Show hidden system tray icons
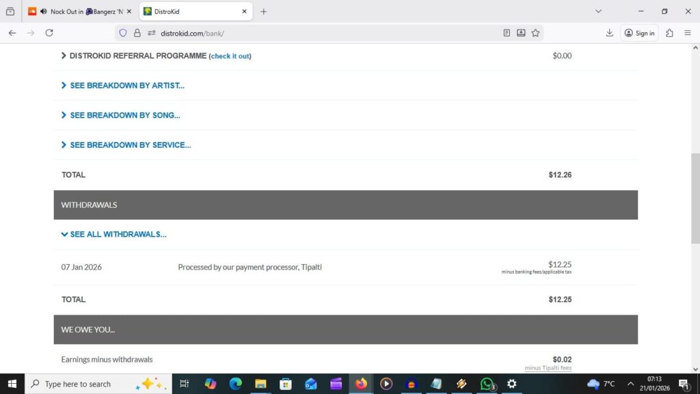The height and width of the screenshot is (394, 700). (x=630, y=384)
